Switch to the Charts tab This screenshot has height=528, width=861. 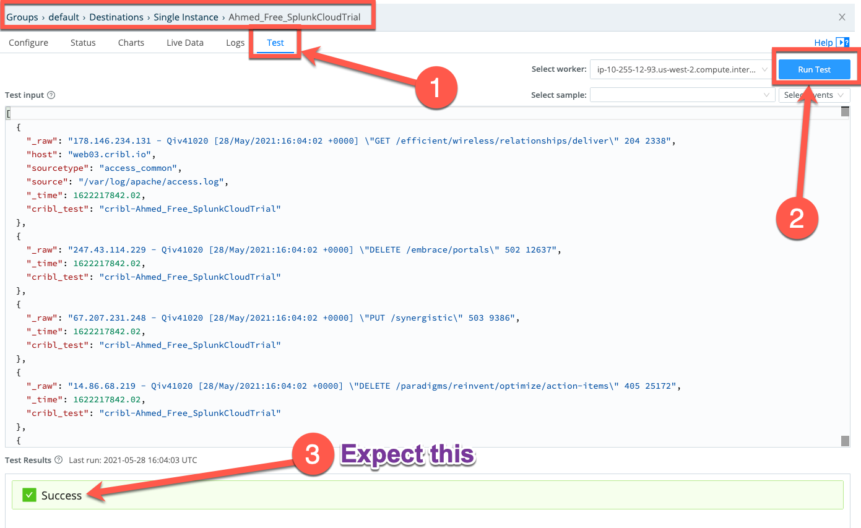point(131,42)
